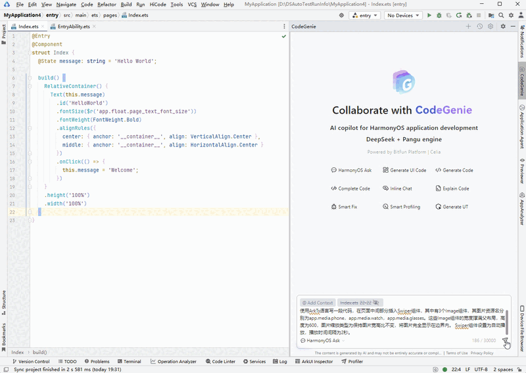This screenshot has width=526, height=373.
Task: Click the prompt input scrollbar
Action: click(x=507, y=322)
